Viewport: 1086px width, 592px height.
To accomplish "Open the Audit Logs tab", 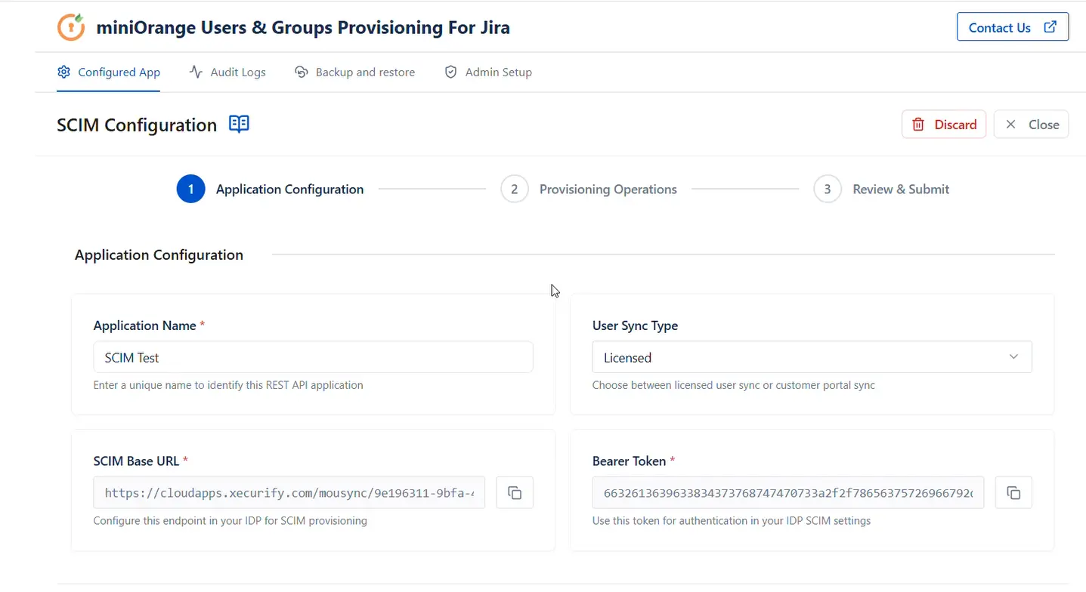I will (x=227, y=72).
